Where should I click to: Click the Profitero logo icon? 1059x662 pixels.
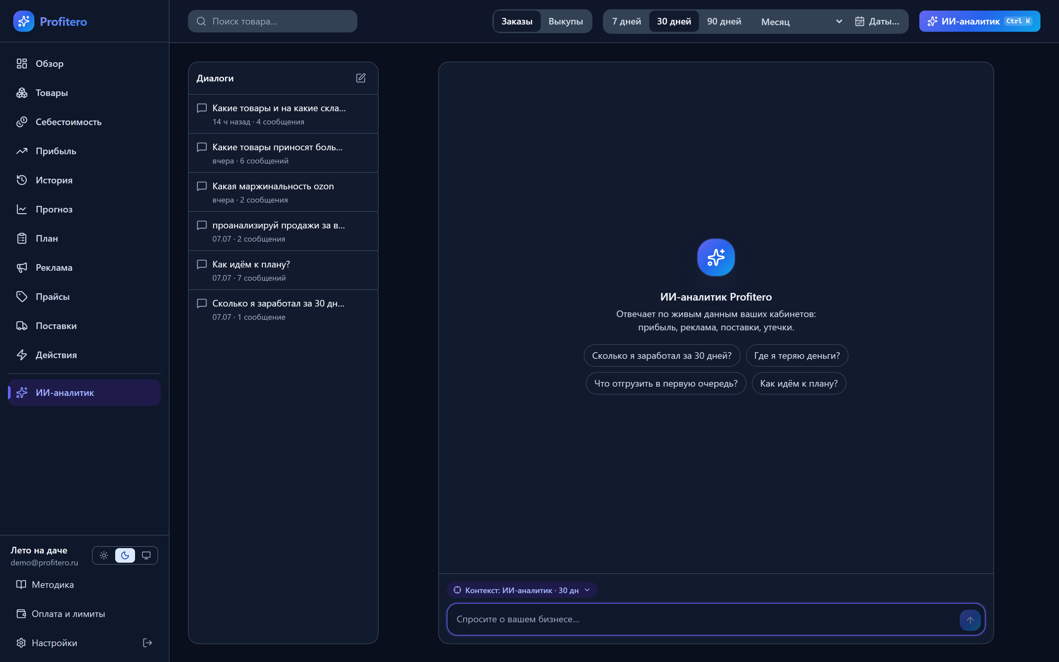click(x=23, y=21)
